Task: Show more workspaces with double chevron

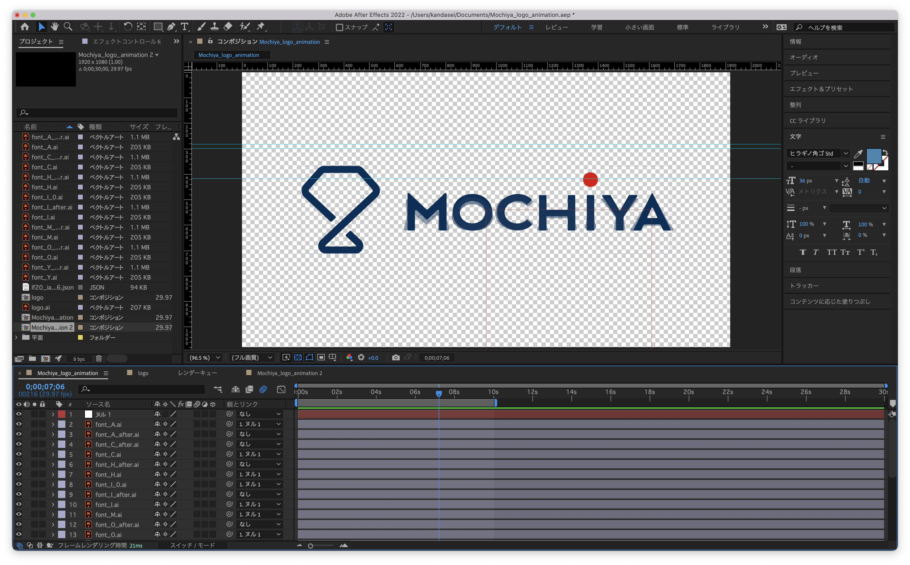Action: [x=765, y=27]
